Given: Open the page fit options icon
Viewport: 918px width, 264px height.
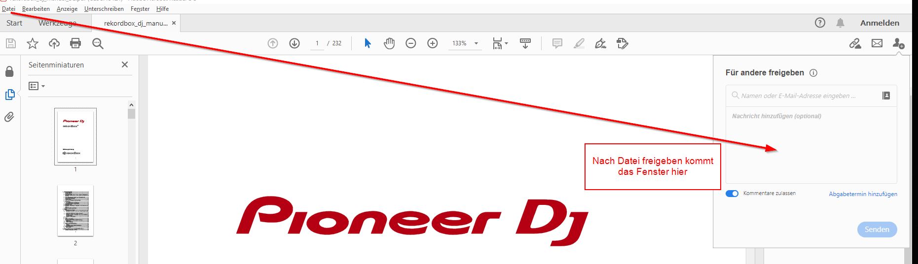Looking at the screenshot, I should [500, 43].
